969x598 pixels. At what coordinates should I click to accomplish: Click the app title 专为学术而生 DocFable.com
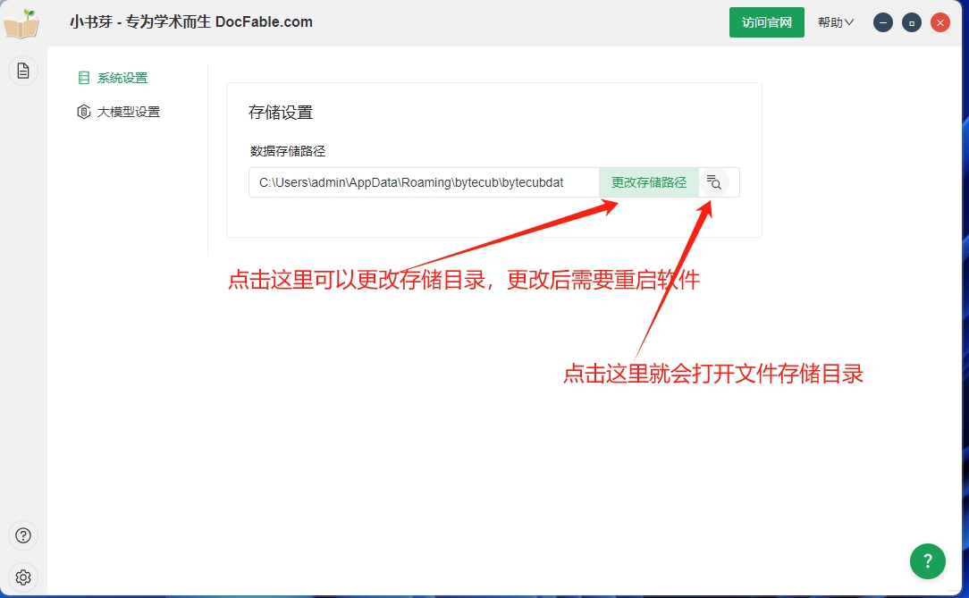pos(190,21)
